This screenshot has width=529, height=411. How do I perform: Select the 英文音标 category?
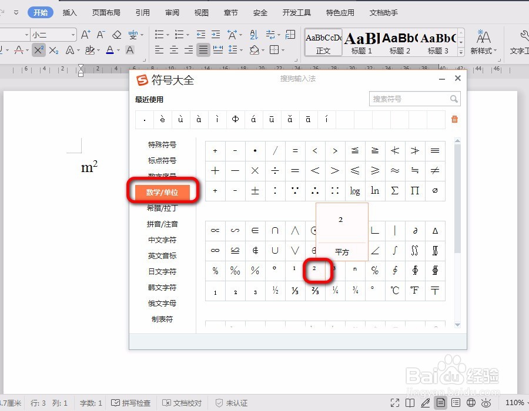(162, 255)
